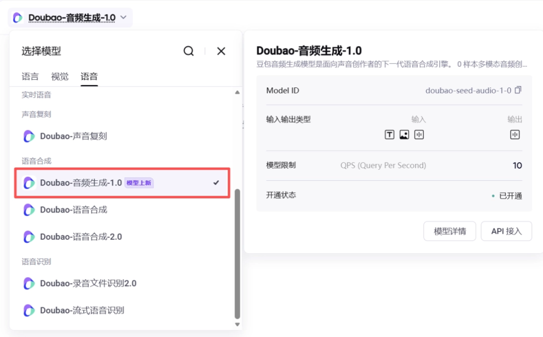Click the 模型上新 badge

click(138, 183)
